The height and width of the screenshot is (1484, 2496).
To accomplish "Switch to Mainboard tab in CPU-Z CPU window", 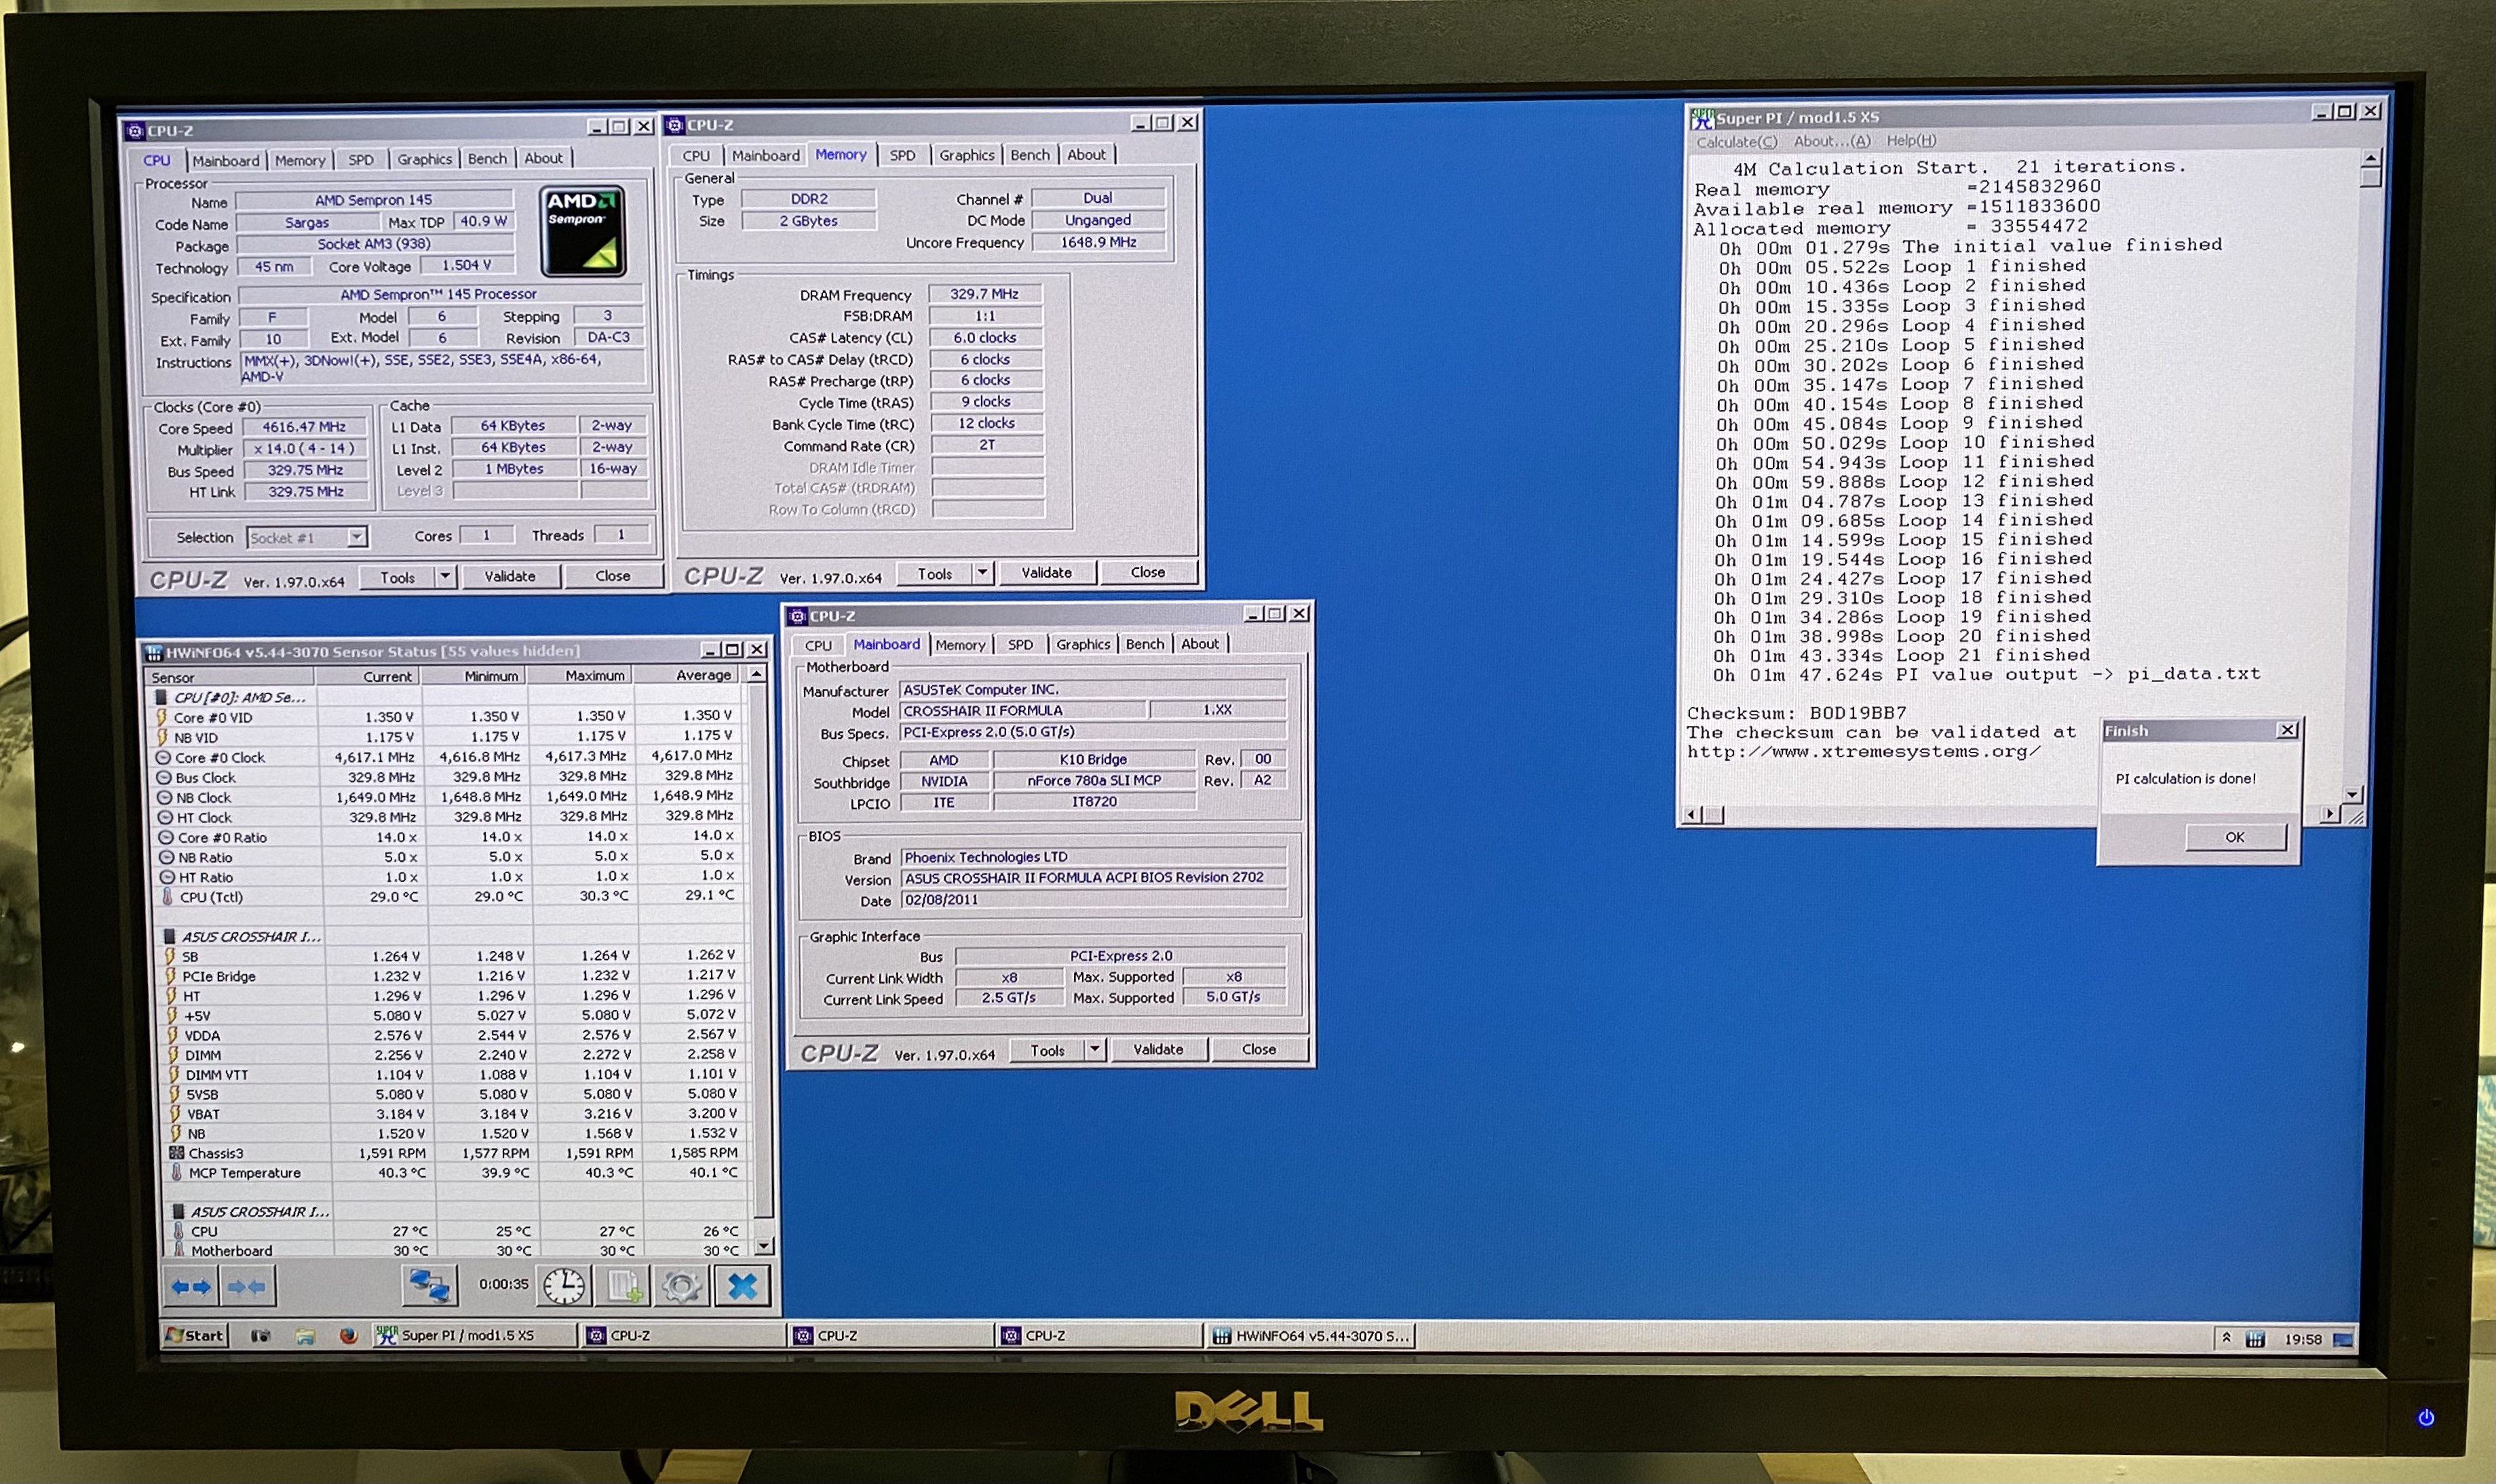I will point(225,160).
